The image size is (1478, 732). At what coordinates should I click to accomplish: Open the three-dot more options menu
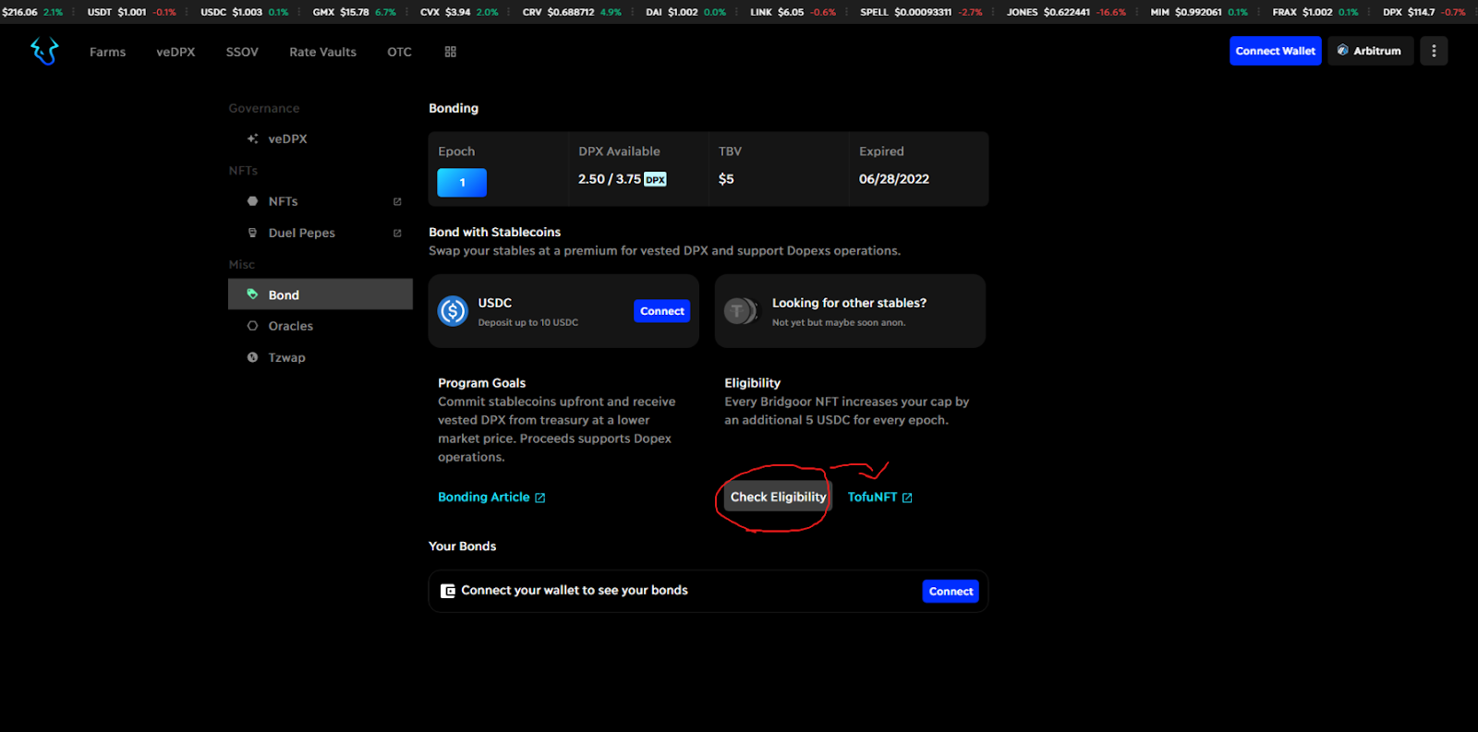tap(1434, 51)
